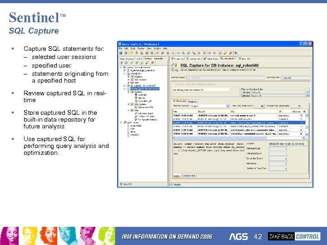The height and width of the screenshot is (245, 327).
Task: Click the refresh arrows icon in explorer toolbar
Action: click(x=126, y=63)
